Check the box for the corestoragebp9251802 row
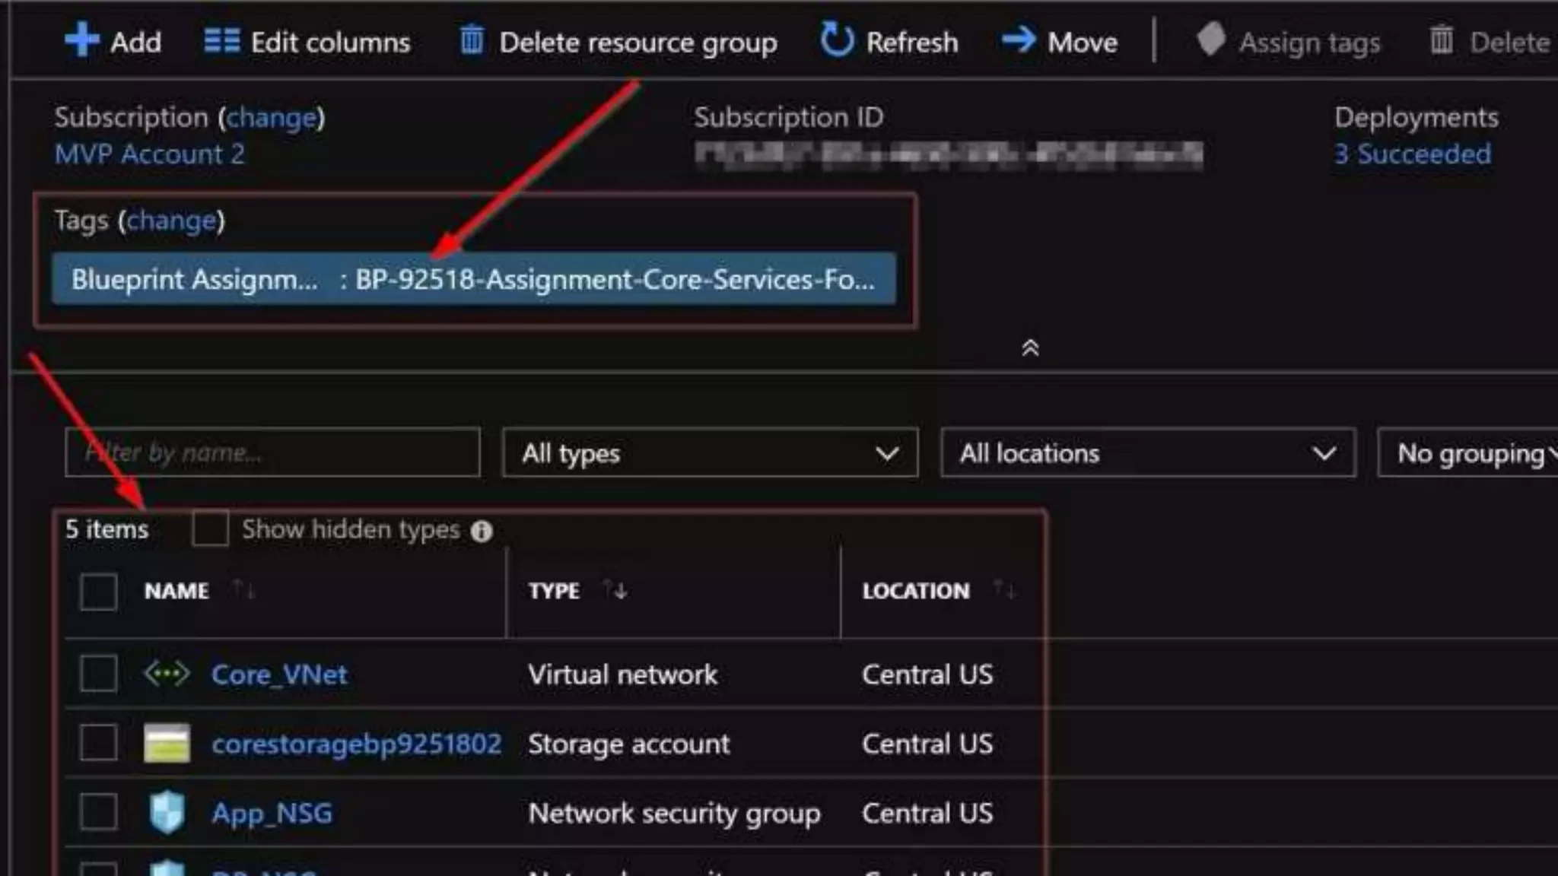 (99, 743)
